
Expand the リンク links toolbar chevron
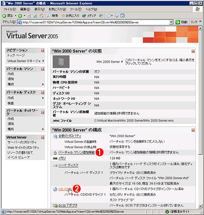201,21
